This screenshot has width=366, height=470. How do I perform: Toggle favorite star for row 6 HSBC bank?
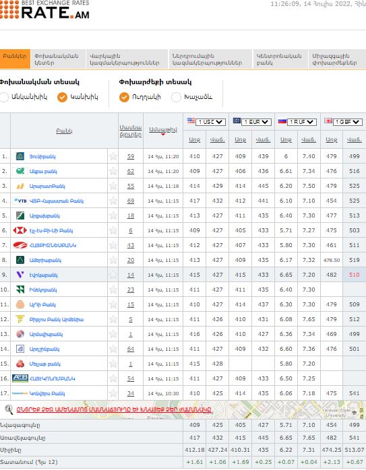click(x=113, y=230)
